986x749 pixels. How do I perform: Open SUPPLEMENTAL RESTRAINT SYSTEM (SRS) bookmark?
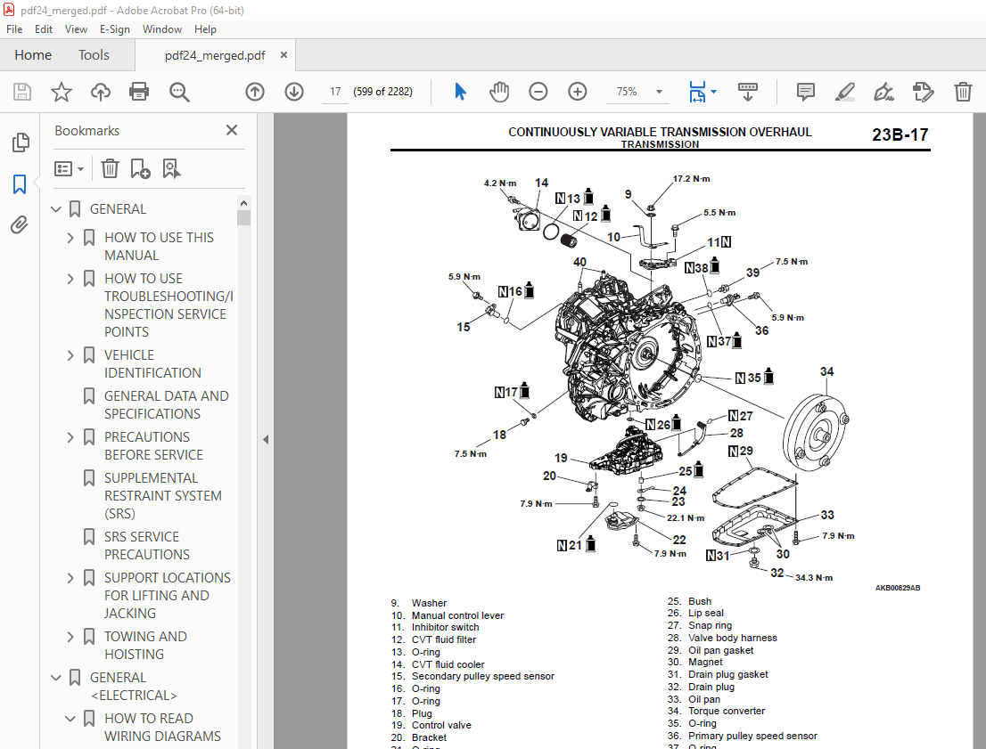163,496
